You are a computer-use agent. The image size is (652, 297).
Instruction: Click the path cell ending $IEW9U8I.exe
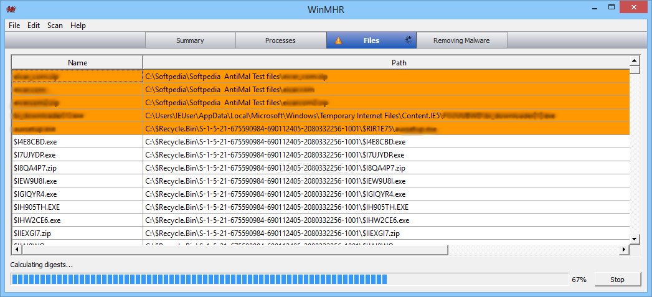click(386, 181)
